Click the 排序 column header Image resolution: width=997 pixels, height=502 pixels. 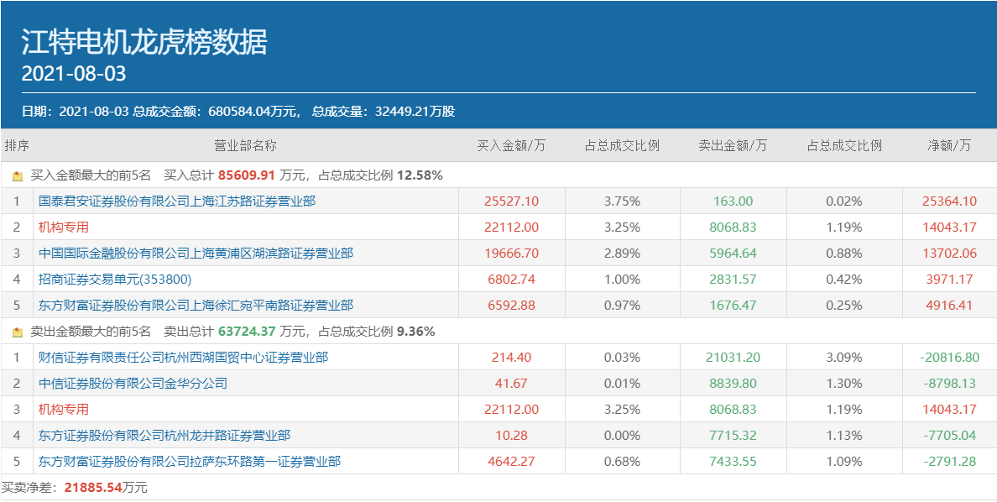(x=17, y=145)
